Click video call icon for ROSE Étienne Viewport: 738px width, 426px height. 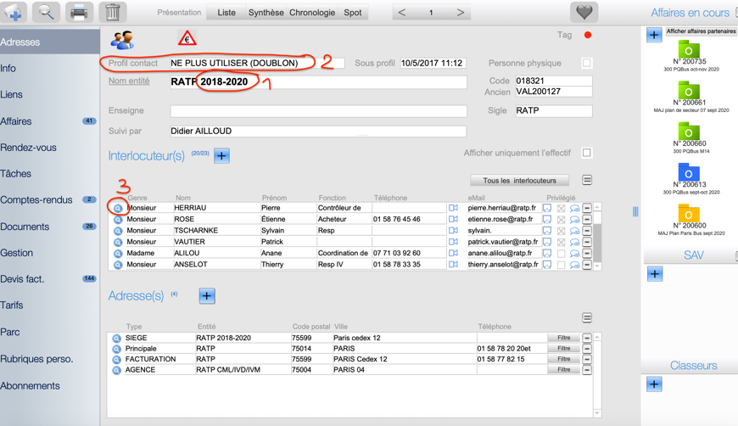coord(453,219)
